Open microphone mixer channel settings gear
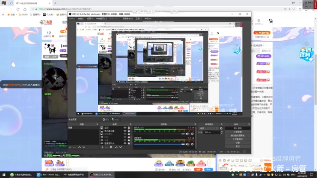Screen dimensions: 317x178 point(192,134)
